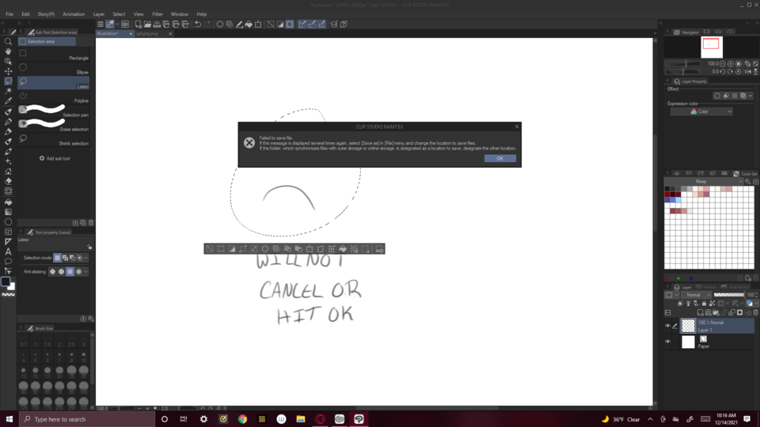
Task: Select the Balloon tool
Action: click(x=8, y=262)
